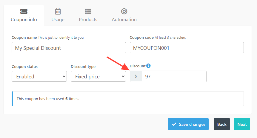This screenshot has width=257, height=138.
Task: Click the ticket icon above Coupon info
Action: pos(24,11)
